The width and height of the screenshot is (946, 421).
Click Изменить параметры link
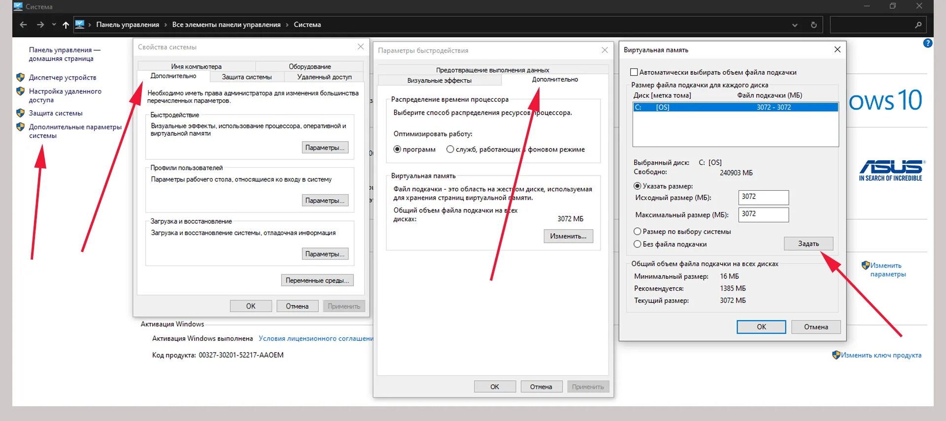pyautogui.click(x=888, y=270)
